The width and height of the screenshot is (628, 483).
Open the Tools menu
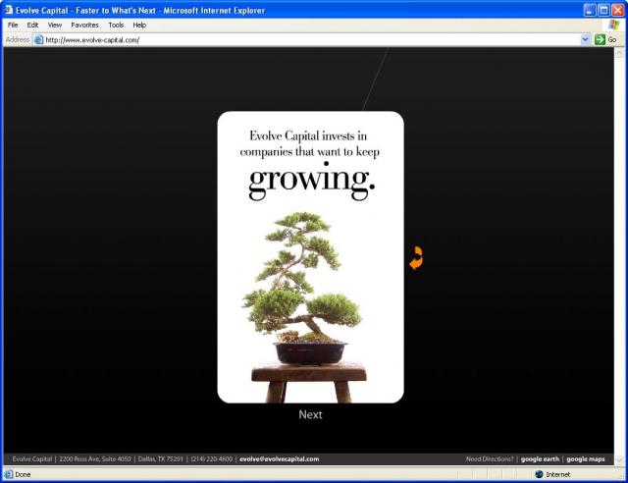116,25
